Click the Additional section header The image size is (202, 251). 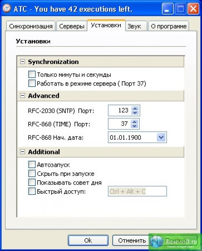pyautogui.click(x=101, y=152)
